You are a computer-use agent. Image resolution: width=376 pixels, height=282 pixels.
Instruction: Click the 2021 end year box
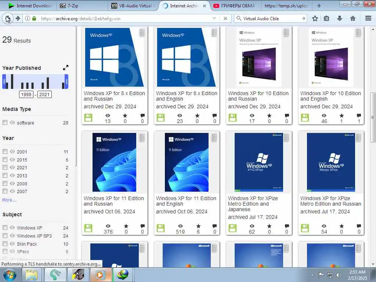tap(44, 94)
